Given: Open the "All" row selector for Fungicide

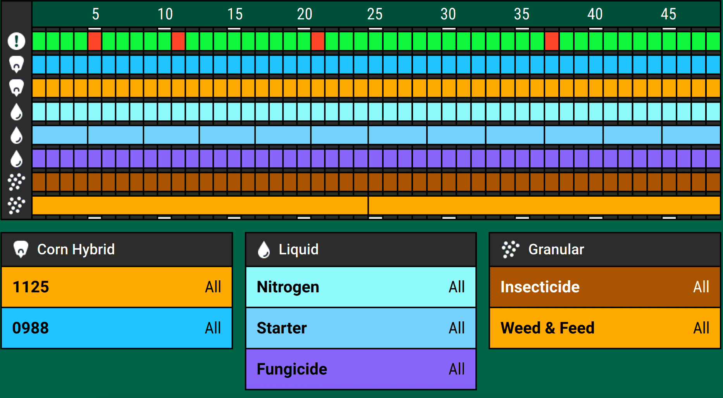Looking at the screenshot, I should tap(456, 369).
